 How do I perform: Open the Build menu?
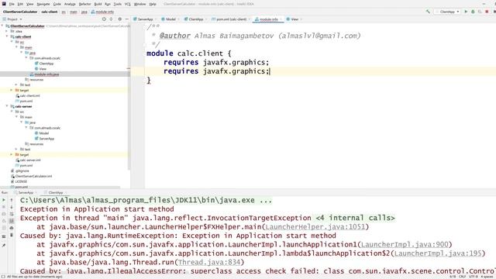click(98, 4)
